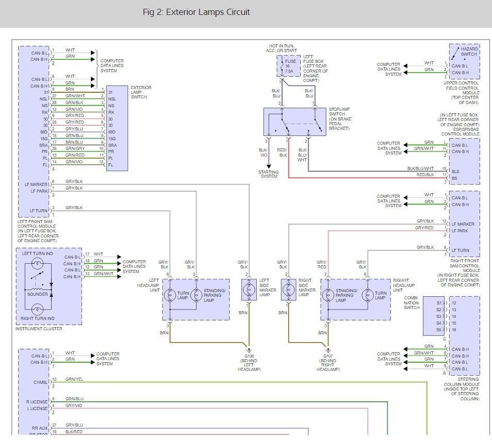
Task: Select the exterior lamp switch connector block
Action: pos(117,129)
